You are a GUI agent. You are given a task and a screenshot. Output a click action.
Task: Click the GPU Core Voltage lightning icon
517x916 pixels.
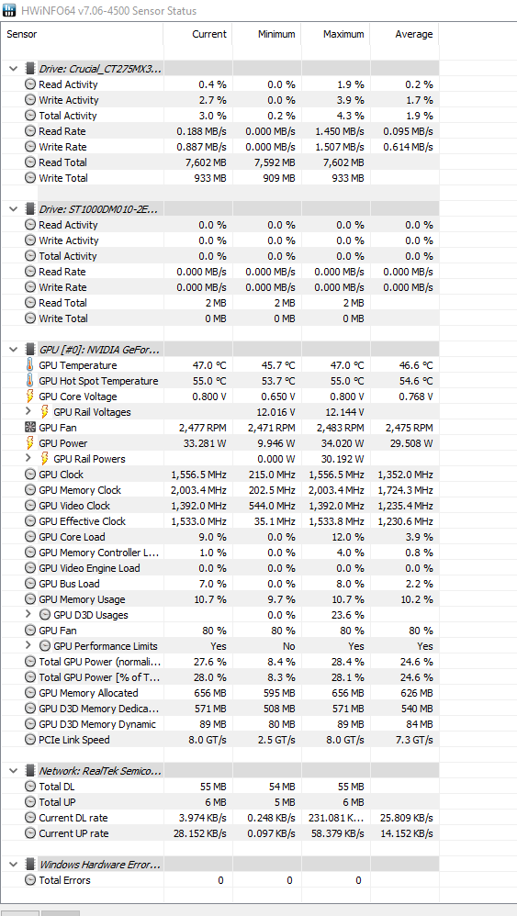[x=29, y=397]
